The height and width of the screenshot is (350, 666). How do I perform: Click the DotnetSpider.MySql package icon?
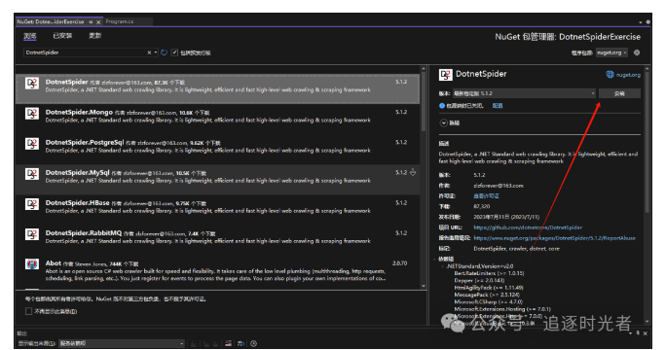(x=32, y=174)
